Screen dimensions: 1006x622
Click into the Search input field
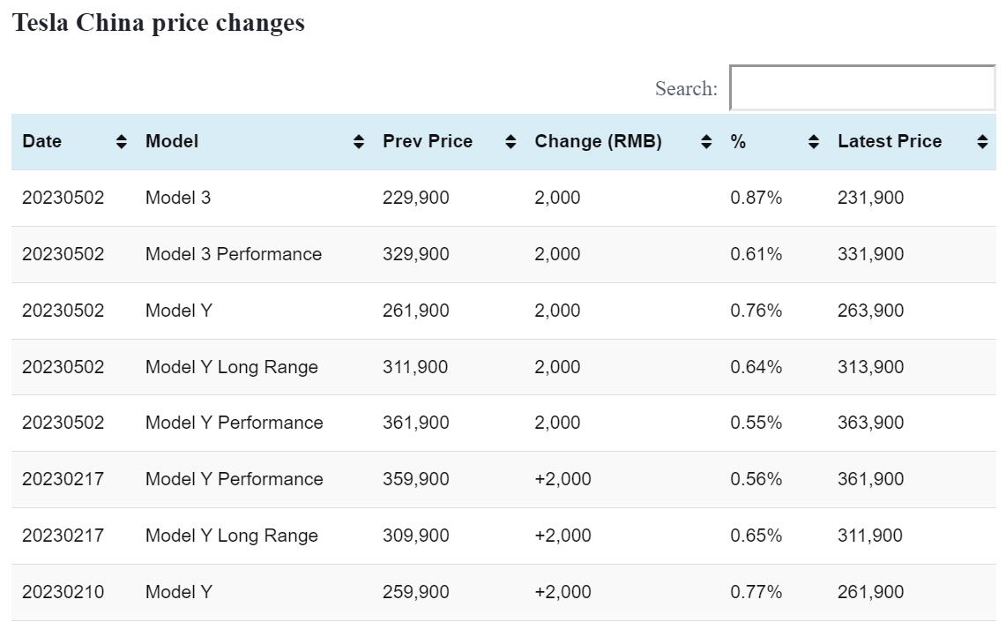(x=861, y=88)
